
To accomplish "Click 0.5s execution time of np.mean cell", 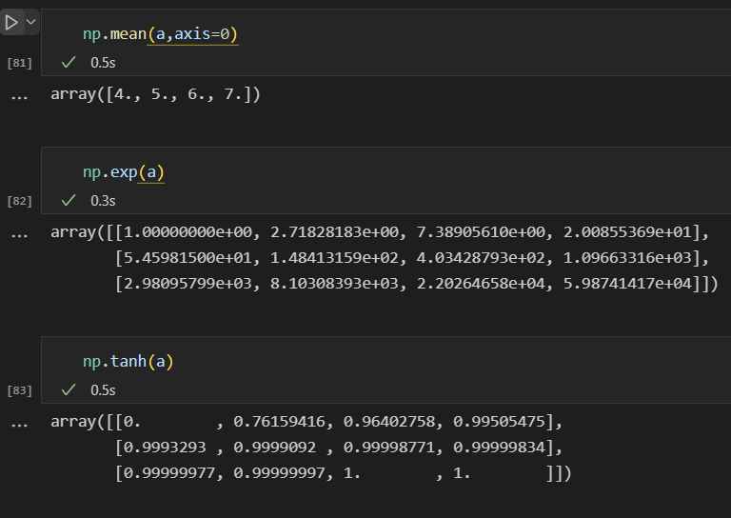I will (x=103, y=63).
